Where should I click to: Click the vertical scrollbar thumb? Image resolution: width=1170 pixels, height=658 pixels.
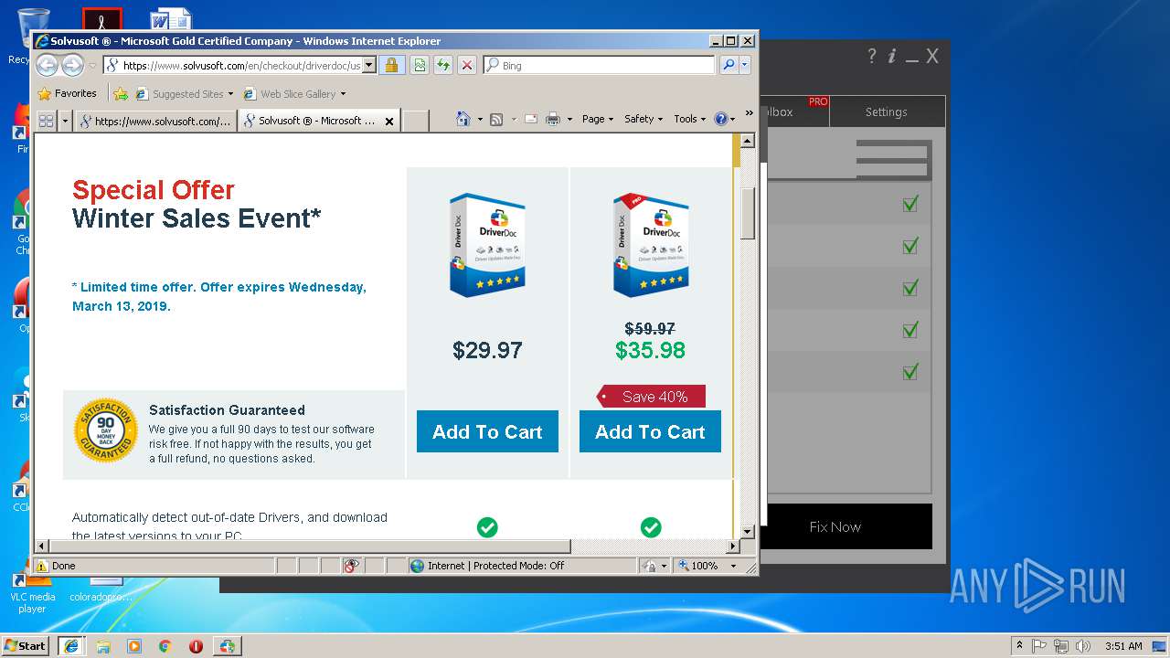[748, 213]
